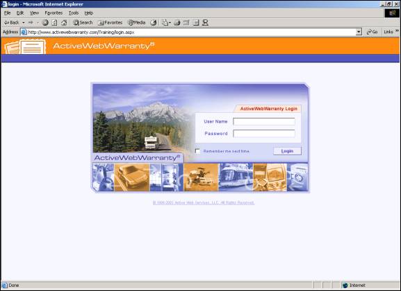Click the User Name input field
Image resolution: width=401 pixels, height=291 pixels.
tap(264, 122)
